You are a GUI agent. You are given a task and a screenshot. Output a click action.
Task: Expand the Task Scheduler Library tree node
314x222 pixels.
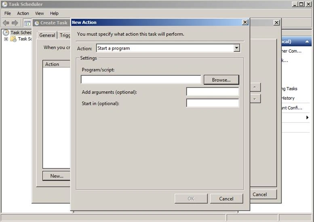click(x=6, y=39)
